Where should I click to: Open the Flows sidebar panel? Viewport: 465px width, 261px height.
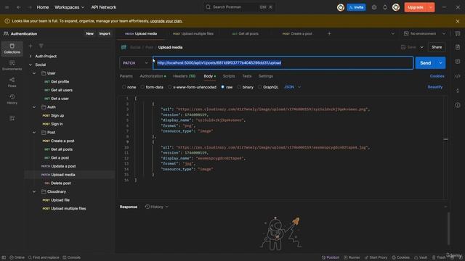point(12,82)
